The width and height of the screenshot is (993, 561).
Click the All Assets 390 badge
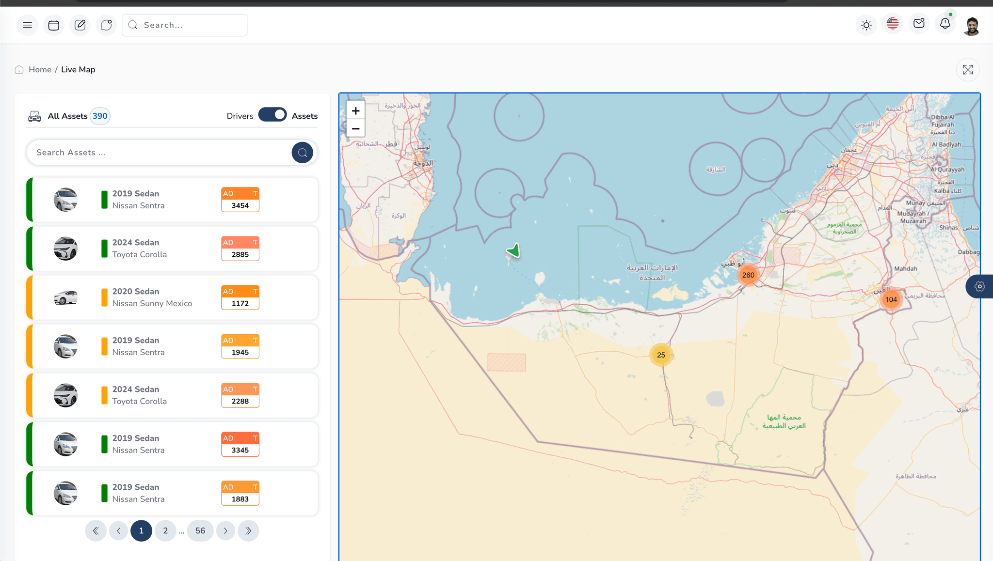click(99, 116)
